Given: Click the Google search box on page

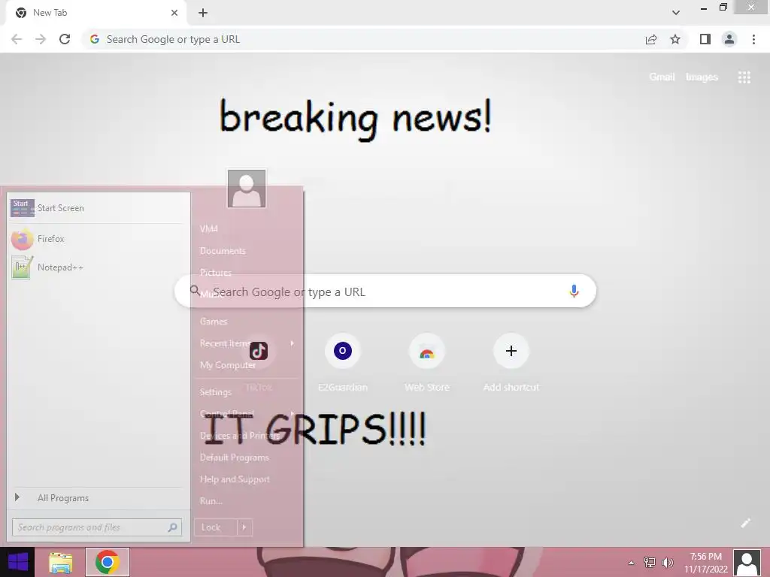Looking at the screenshot, I should tap(385, 291).
